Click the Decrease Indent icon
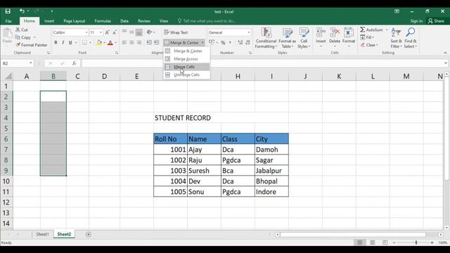The width and height of the screenshot is (450, 253). click(x=149, y=42)
